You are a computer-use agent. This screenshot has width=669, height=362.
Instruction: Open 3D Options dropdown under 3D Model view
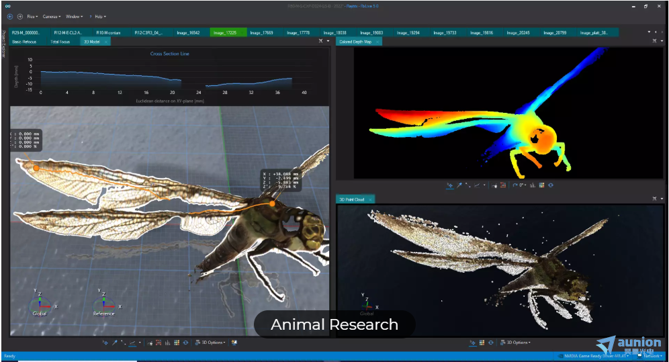pos(210,343)
